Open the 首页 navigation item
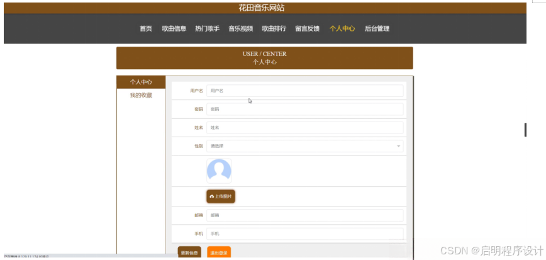This screenshot has height=260, width=546. [146, 28]
